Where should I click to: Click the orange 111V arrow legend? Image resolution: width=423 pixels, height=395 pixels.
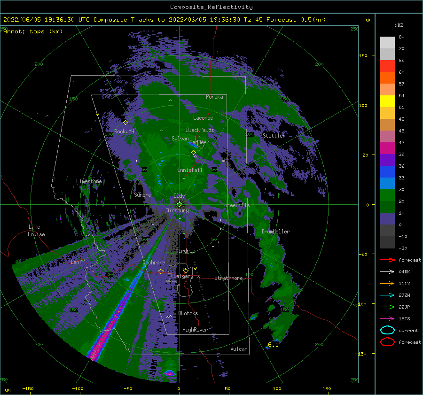click(x=387, y=283)
